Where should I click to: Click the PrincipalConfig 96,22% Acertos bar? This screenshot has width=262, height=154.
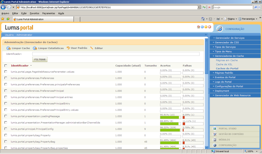pos(170,130)
